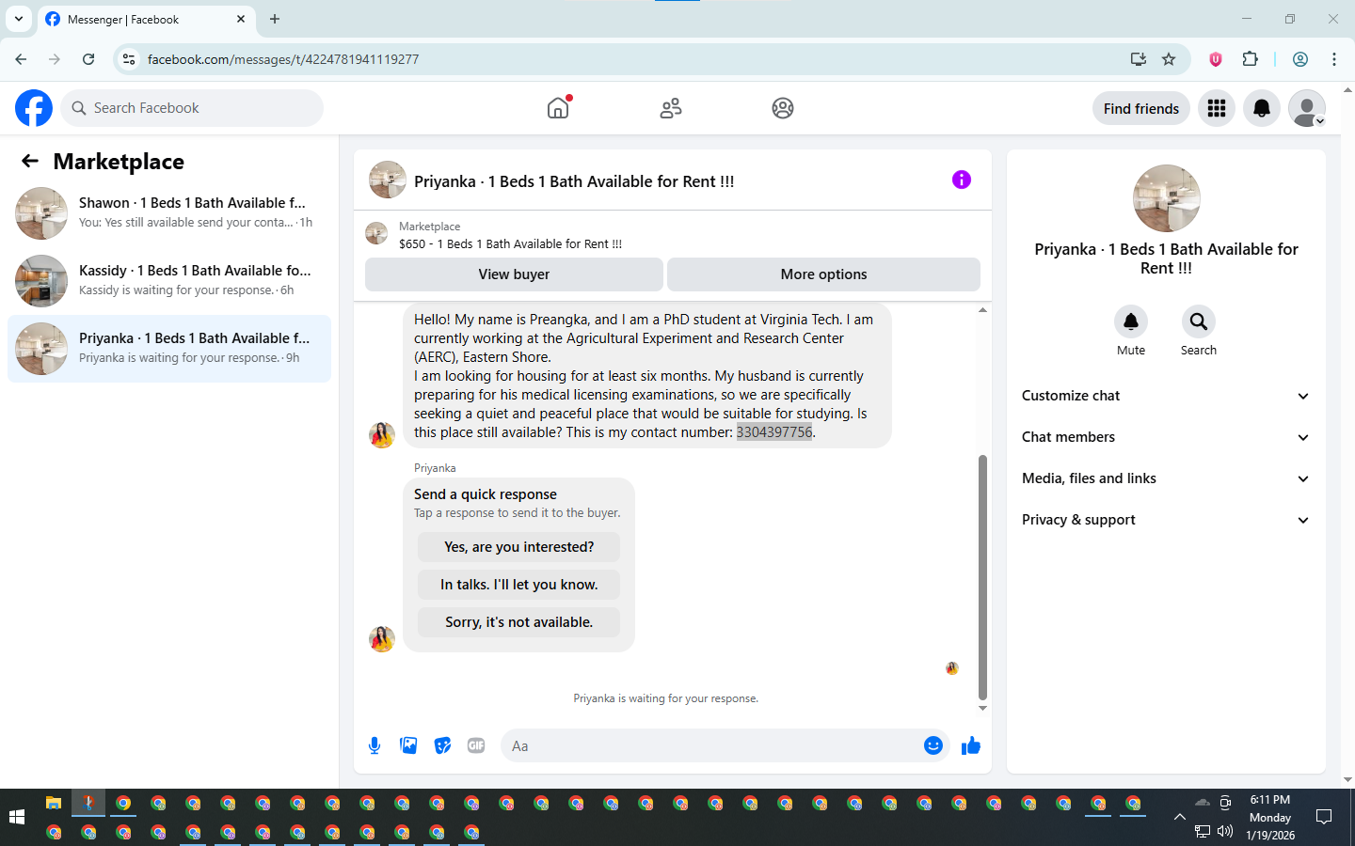Open the Groups icon in top navigation

(783, 108)
